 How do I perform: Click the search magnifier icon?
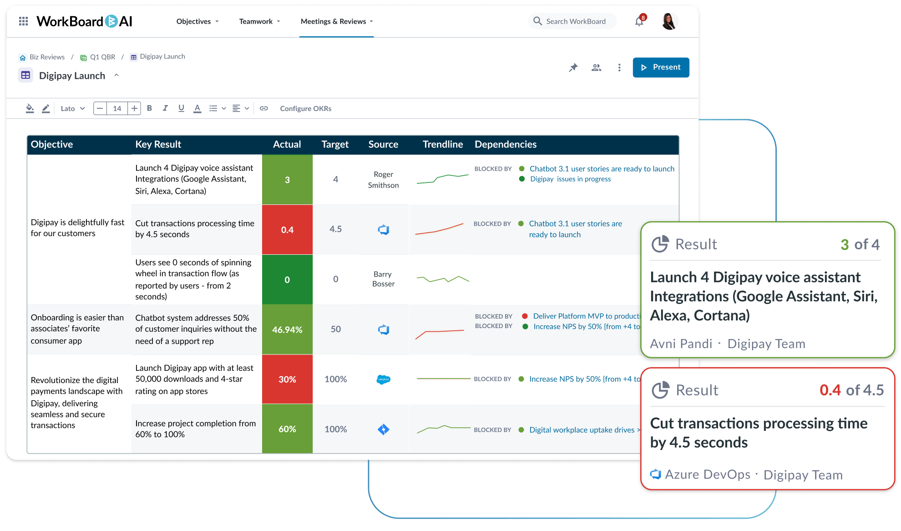tap(537, 21)
